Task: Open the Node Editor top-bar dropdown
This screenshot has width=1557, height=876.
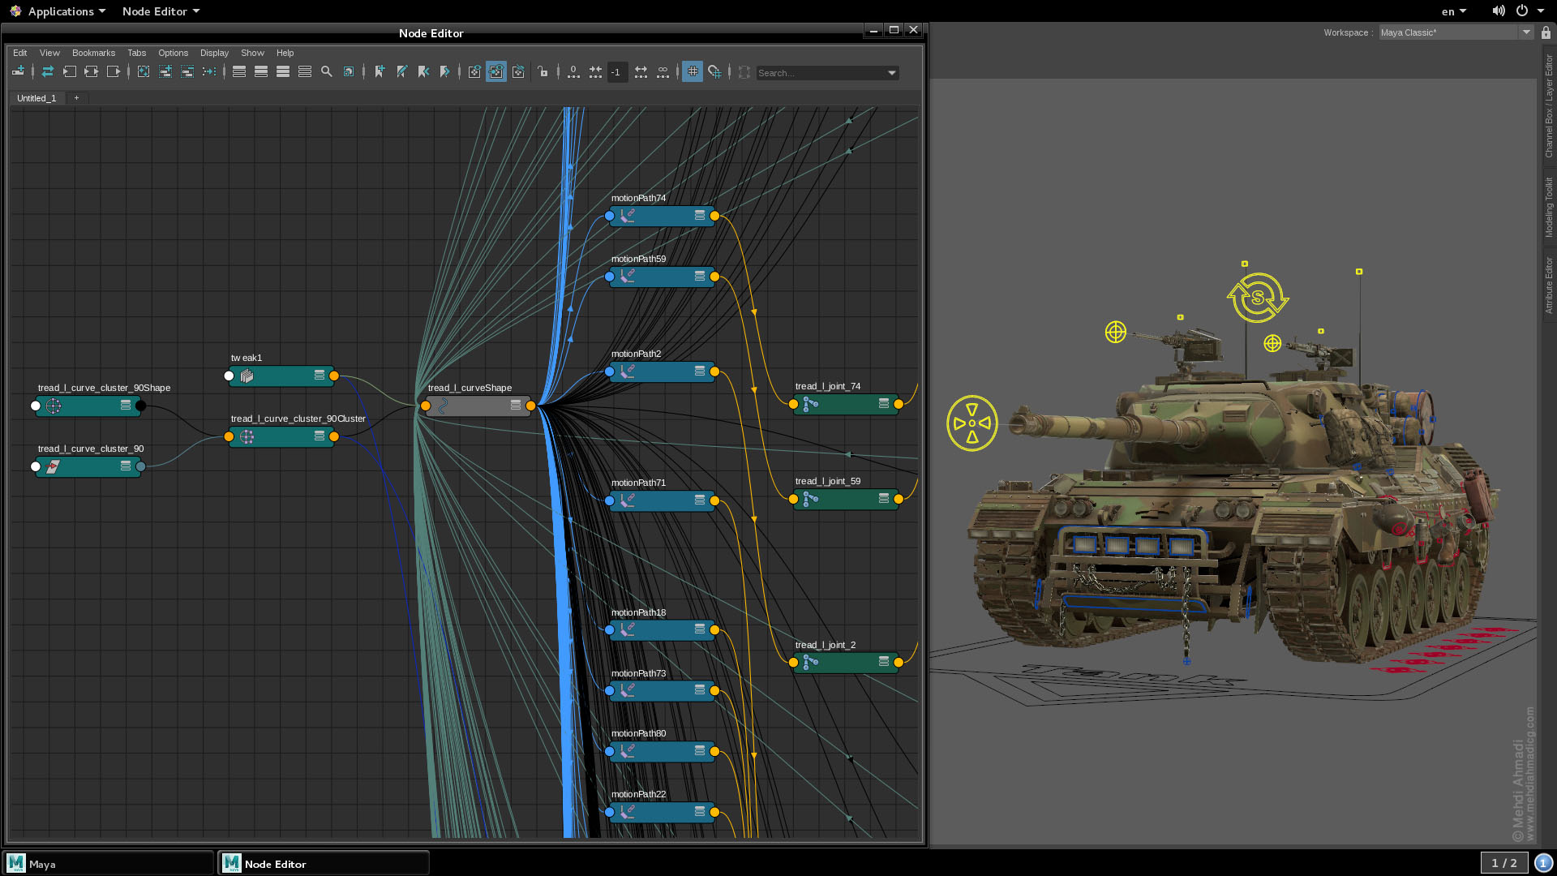Action: (x=161, y=11)
